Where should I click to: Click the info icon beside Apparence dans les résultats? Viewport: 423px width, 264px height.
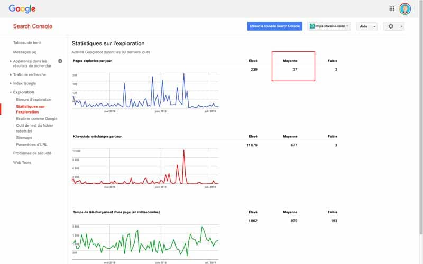click(x=60, y=61)
